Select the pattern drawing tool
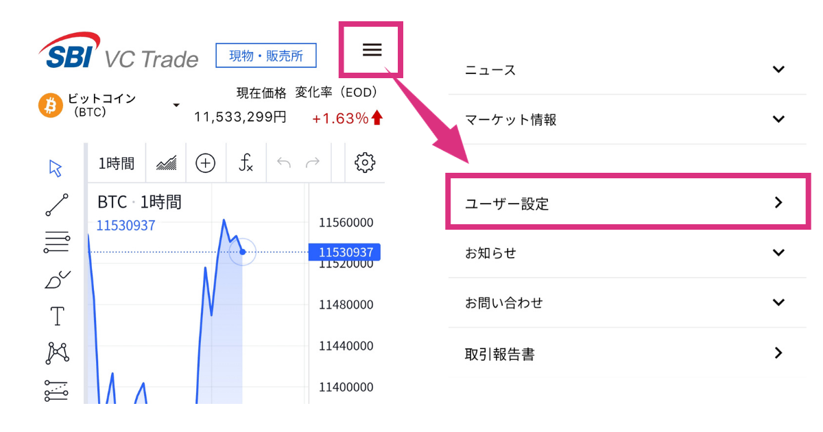This screenshot has width=823, height=432. pyautogui.click(x=57, y=353)
